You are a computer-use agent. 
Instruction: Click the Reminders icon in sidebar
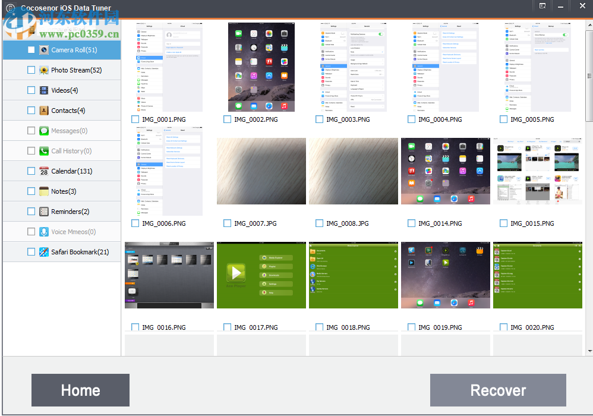[x=44, y=212]
